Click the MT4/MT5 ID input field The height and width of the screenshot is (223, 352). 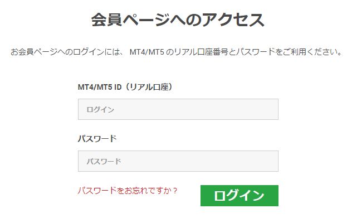click(x=178, y=109)
